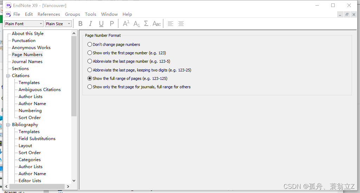Open Categories under Bibliography
The height and width of the screenshot is (193, 360).
tap(30, 160)
